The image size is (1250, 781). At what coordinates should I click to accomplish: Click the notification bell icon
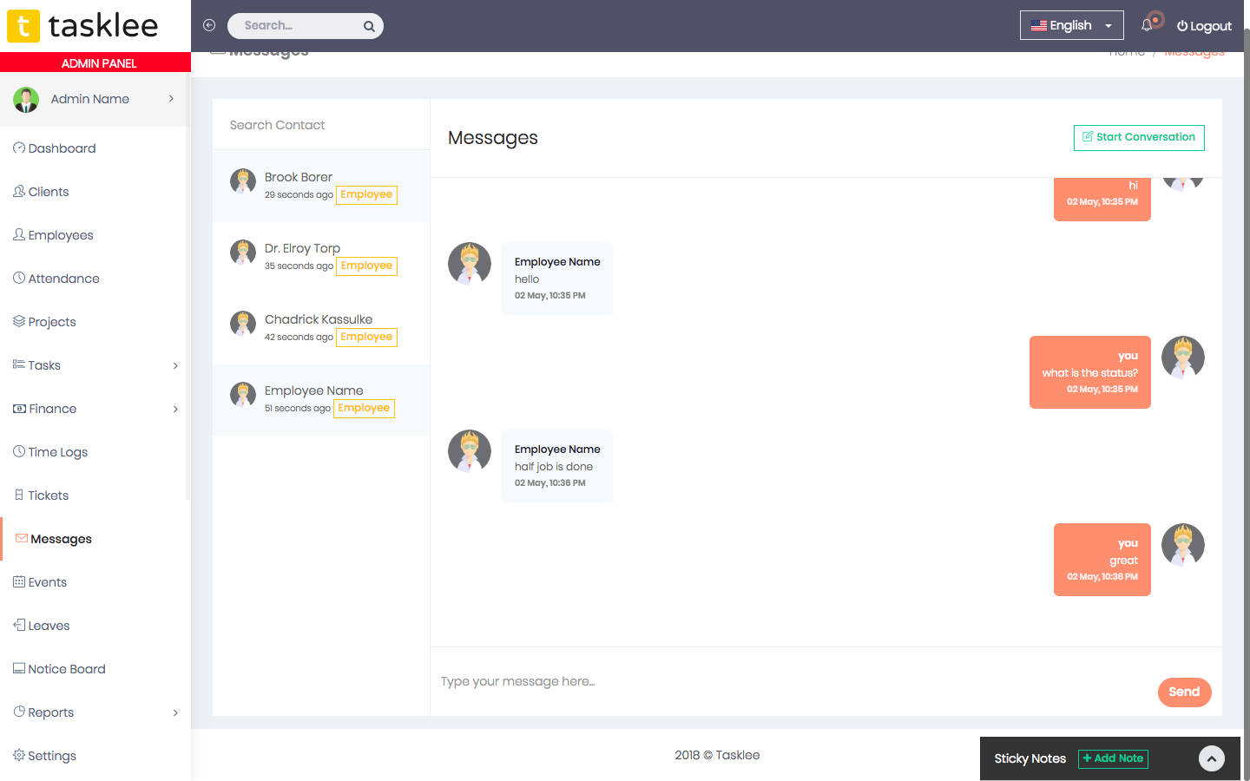[1148, 25]
